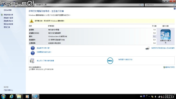The height and width of the screenshot is (99, 176).
Task: Click '改善電腦效能的祕訣' link
Action: 44,52
